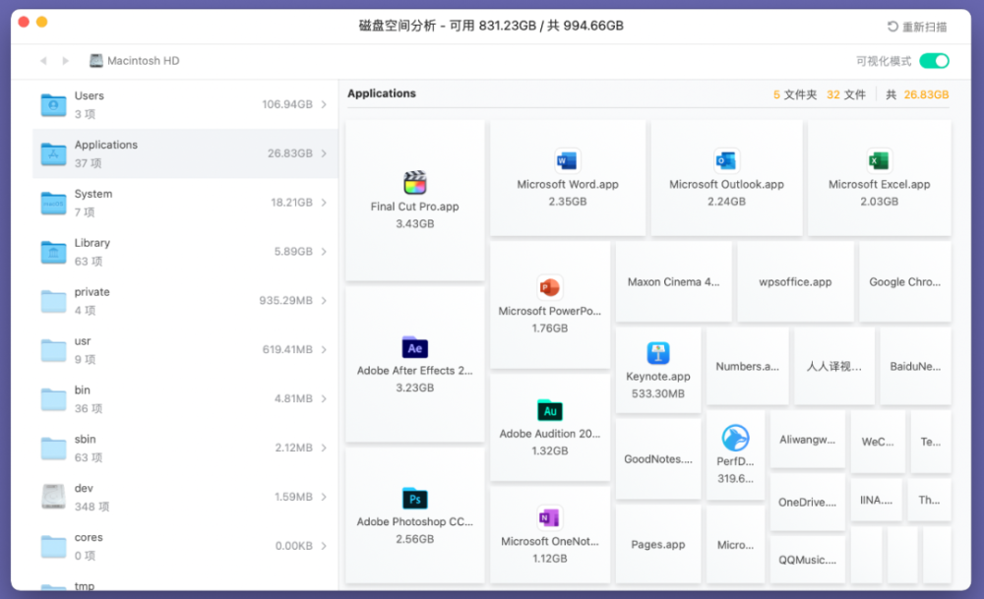Open the Pages.app tile

pos(657,545)
